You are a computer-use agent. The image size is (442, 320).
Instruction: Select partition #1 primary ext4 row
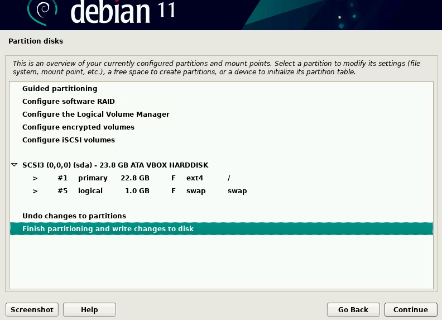click(x=222, y=178)
